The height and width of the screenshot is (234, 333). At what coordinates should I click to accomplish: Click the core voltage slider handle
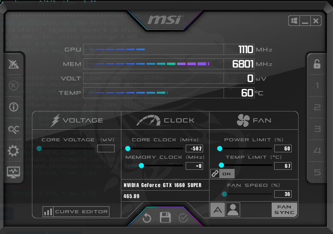[x=39, y=148]
